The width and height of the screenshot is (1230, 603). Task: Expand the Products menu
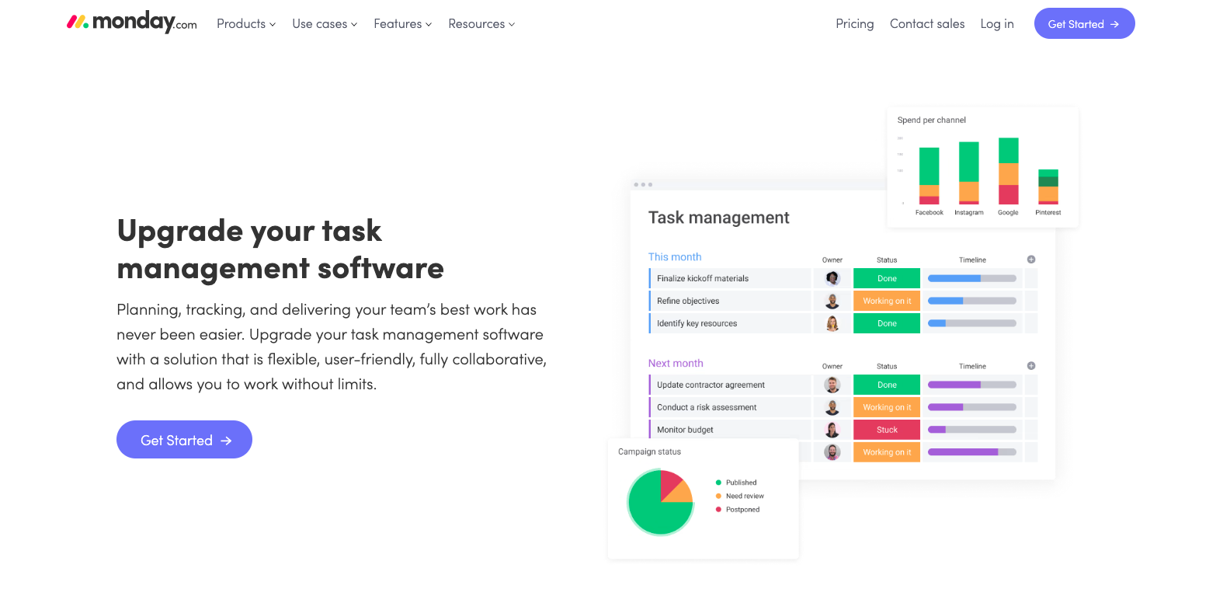pyautogui.click(x=246, y=24)
